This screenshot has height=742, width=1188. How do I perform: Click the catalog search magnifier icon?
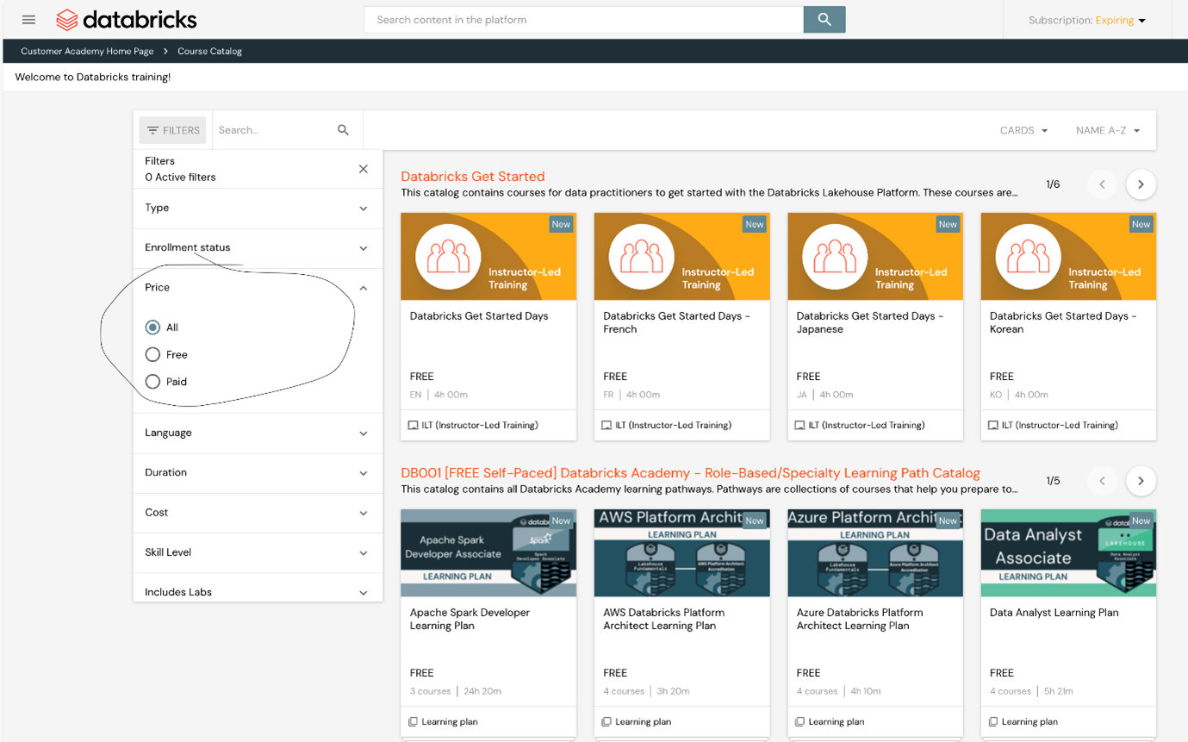[x=343, y=130]
